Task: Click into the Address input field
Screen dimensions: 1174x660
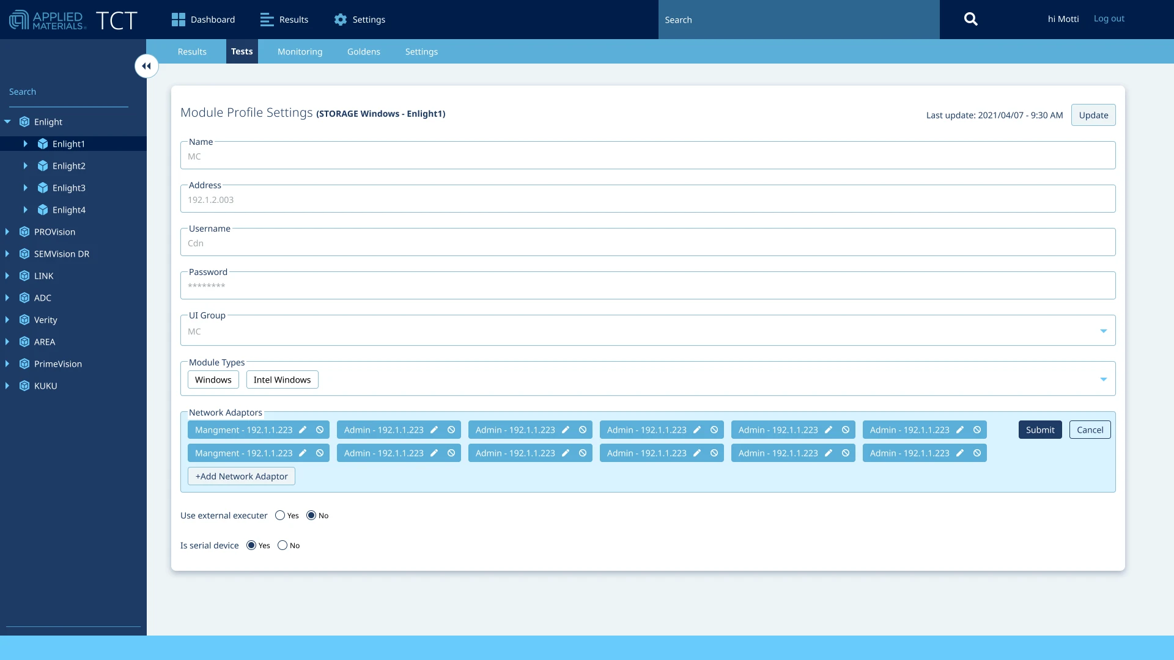Action: [x=647, y=200]
